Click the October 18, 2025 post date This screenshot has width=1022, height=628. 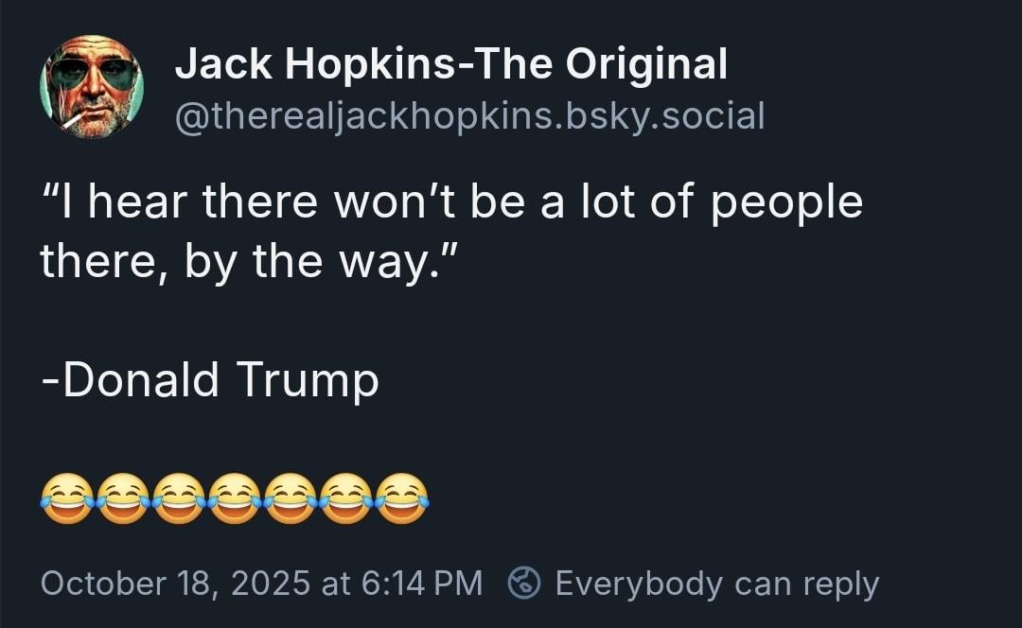[x=174, y=584]
